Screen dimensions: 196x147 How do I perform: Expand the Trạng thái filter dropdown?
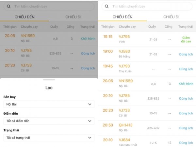(49, 138)
